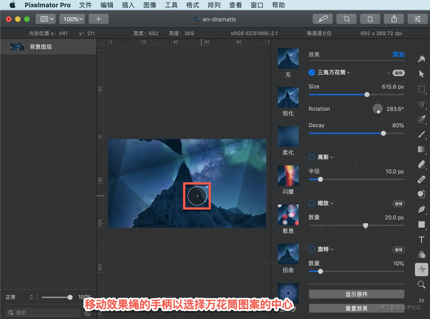Apply the 闪耀 effect preset thumbnail
Viewport: 430px width, 319px height.
[x=288, y=176]
